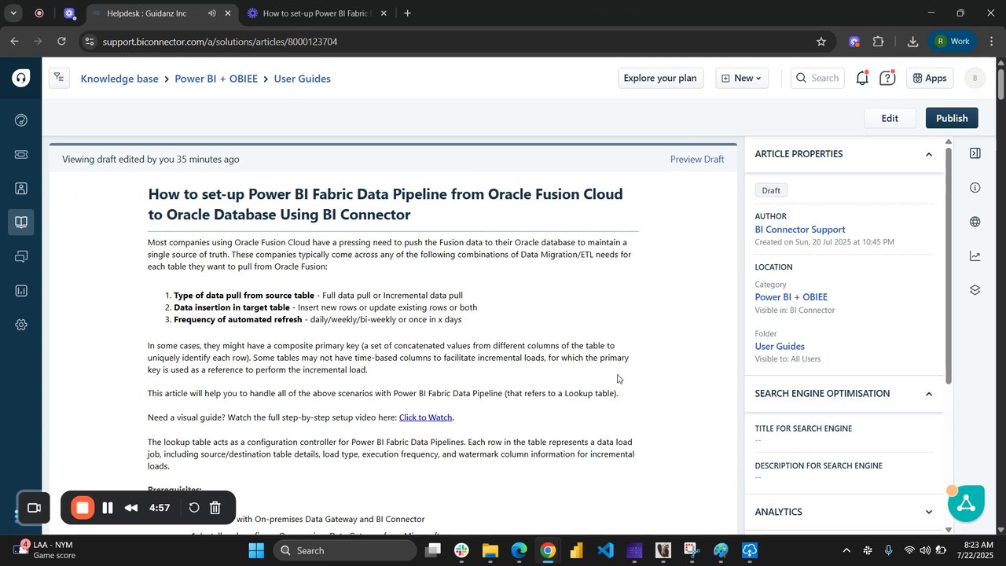Open the Tickets icon in left sidebar
The image size is (1006, 566).
pyautogui.click(x=21, y=155)
